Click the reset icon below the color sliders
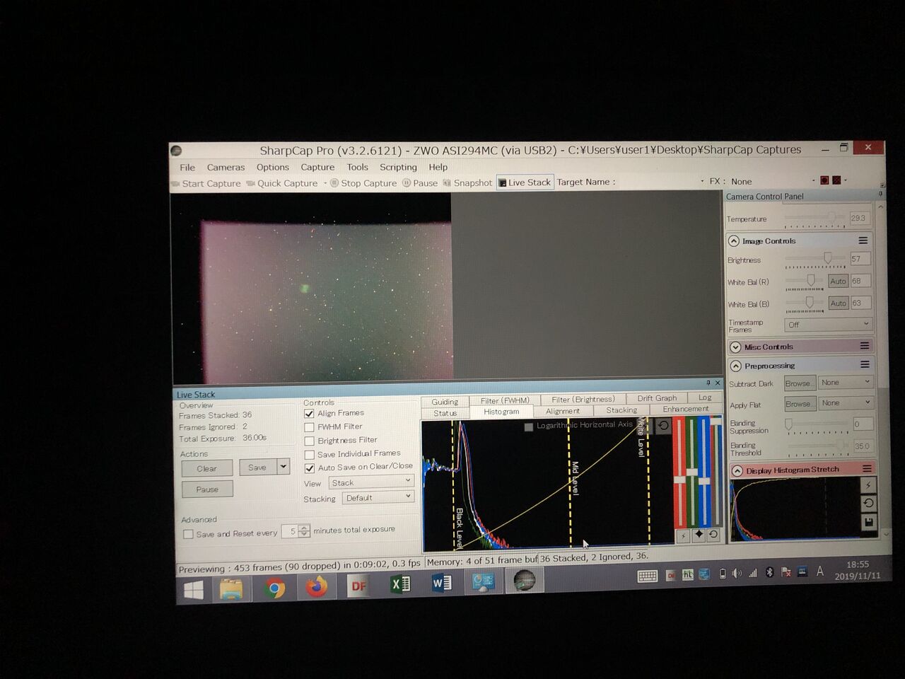This screenshot has height=679, width=905. pos(713,535)
